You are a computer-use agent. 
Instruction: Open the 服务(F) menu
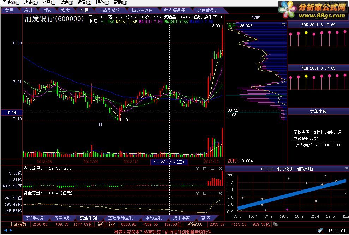click(102, 2)
